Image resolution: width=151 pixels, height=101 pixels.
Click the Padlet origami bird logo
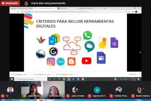click(x=41, y=40)
